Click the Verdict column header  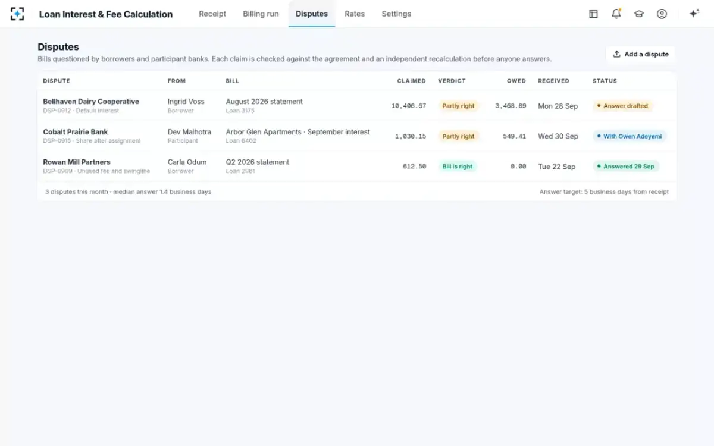click(452, 81)
